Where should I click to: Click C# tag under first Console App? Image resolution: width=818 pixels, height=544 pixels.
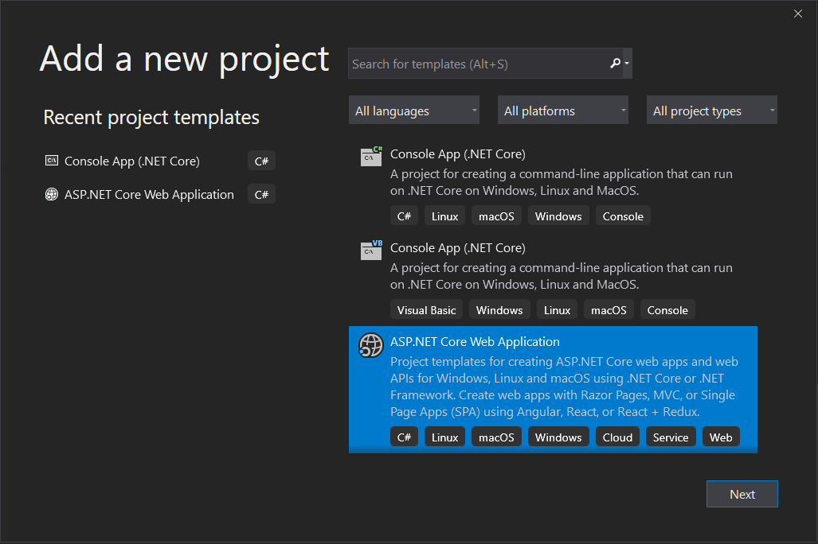coord(404,216)
